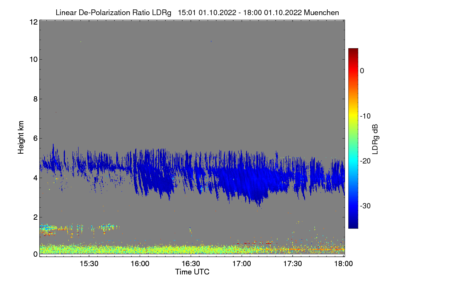Click the 'Height km' axis title
453x302 pixels.
[21, 137]
